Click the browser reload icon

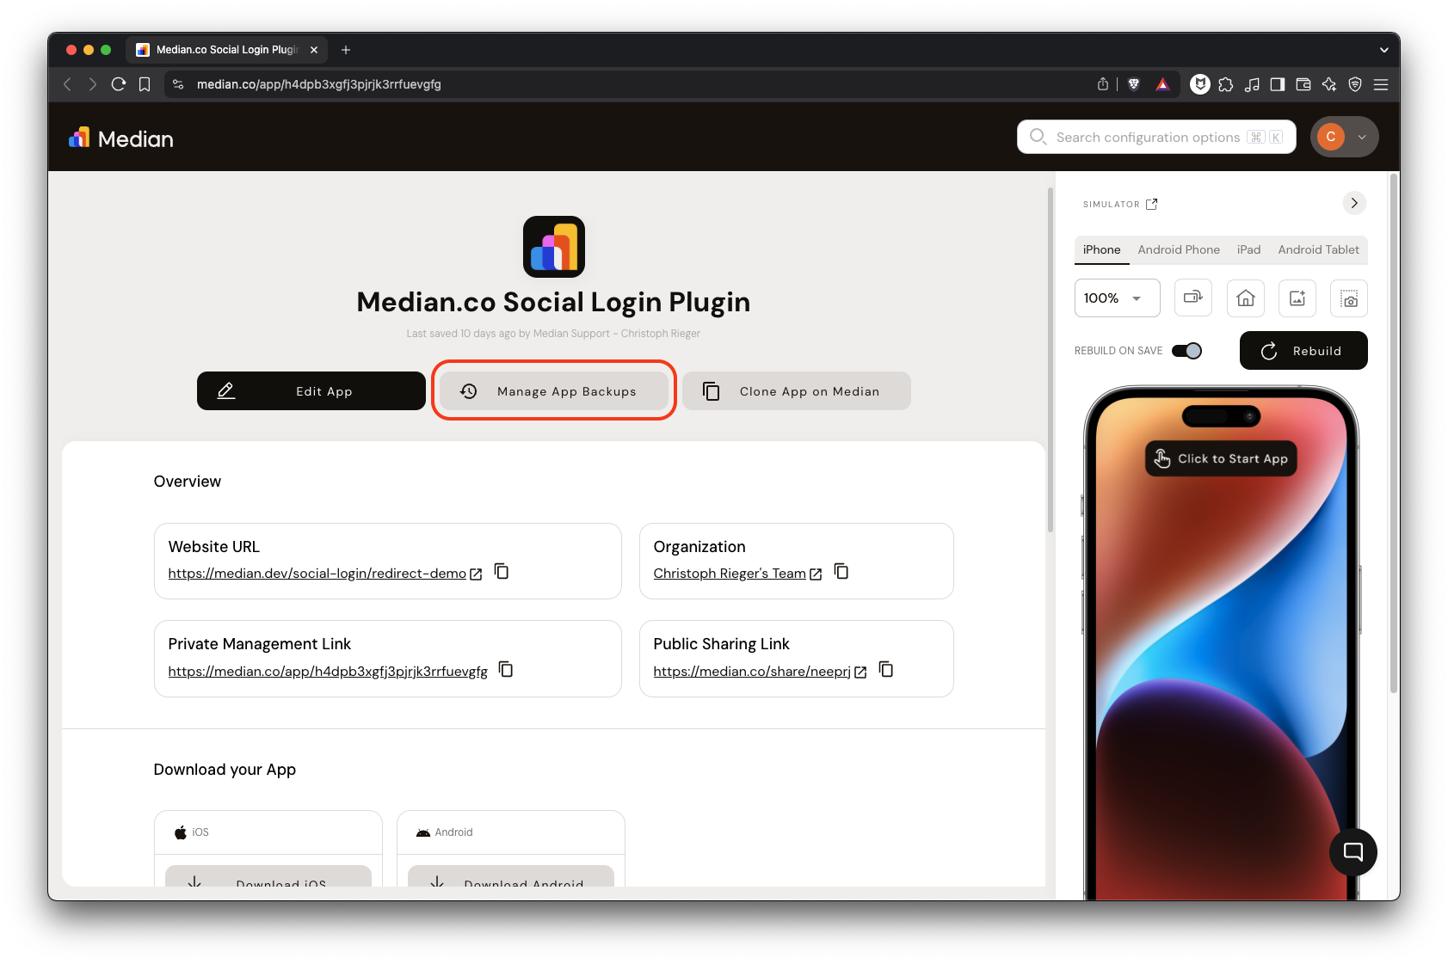119,84
